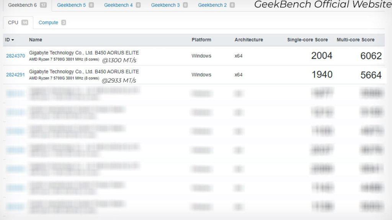
Task: Click x64 architecture cell in row 2824370
Action: tap(238, 56)
